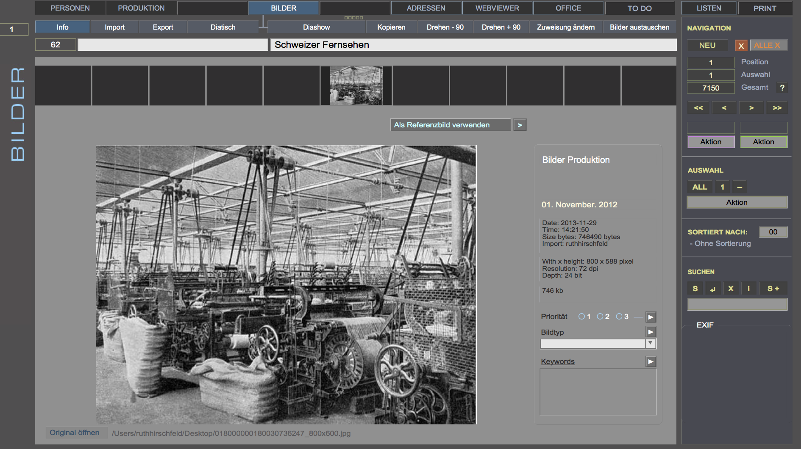This screenshot has width=801, height=449.
Task: Open the Bildtyp dropdown list
Action: pos(650,343)
